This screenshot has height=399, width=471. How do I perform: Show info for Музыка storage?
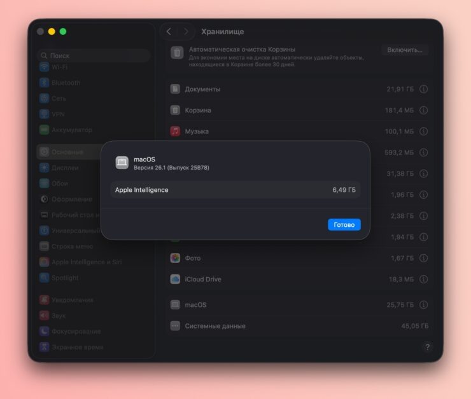pyautogui.click(x=423, y=132)
